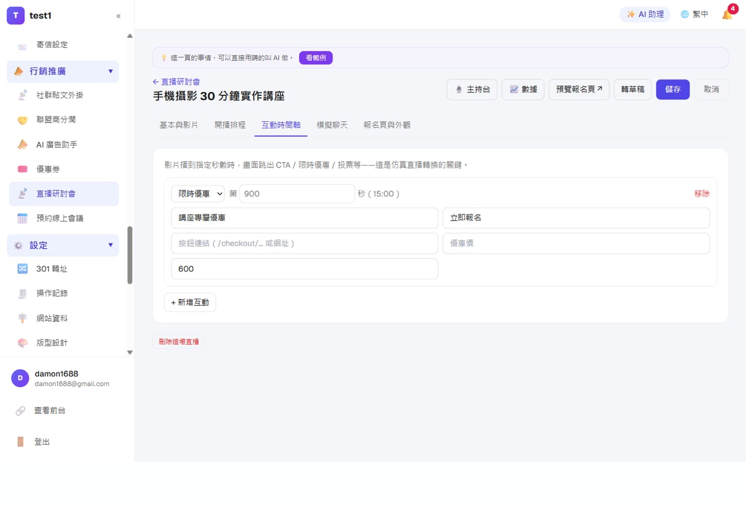Open the 模擬聊天 tab

tap(332, 125)
